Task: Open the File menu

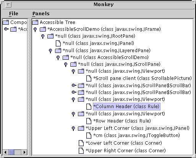Action: pyautogui.click(x=14, y=14)
